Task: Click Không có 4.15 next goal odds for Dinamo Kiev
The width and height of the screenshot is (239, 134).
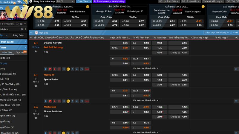Action: click(x=179, y=53)
